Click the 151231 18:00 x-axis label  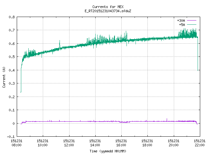click(x=147, y=143)
